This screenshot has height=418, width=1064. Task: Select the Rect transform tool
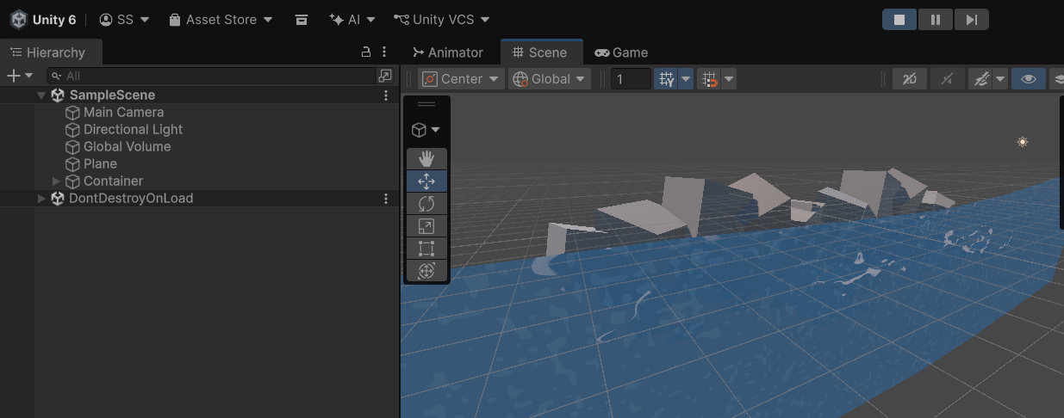[x=426, y=249]
